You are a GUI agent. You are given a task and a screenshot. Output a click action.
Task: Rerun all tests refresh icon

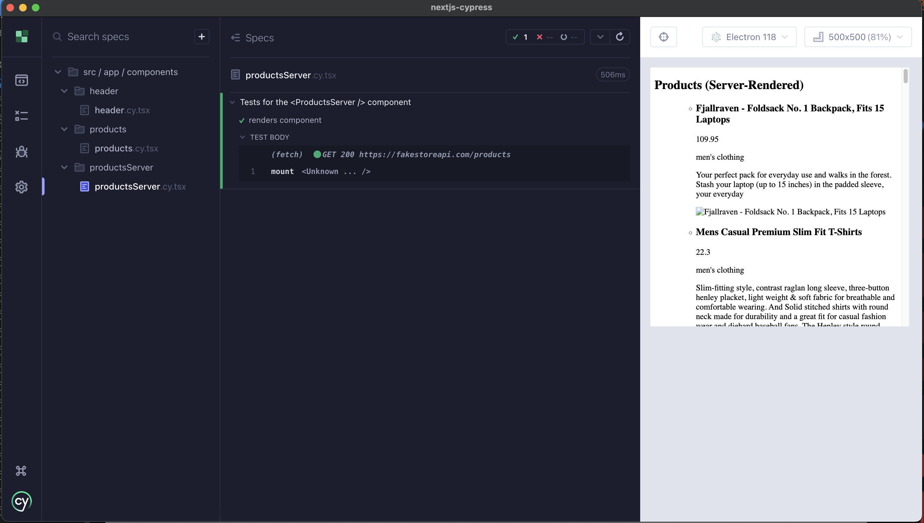[620, 37]
